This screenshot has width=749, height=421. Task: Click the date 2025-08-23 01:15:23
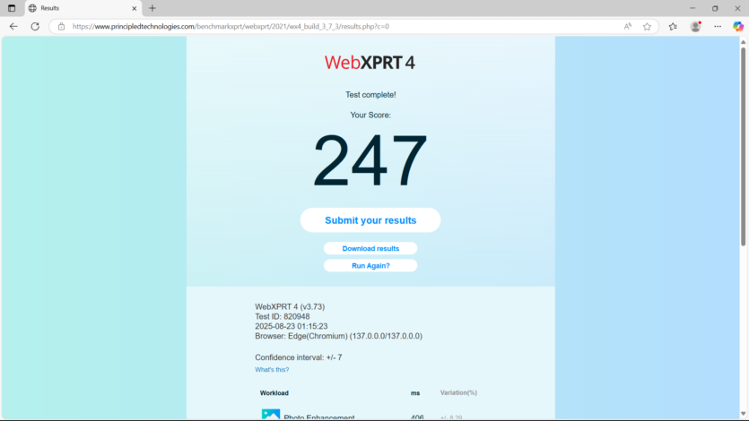tap(292, 327)
